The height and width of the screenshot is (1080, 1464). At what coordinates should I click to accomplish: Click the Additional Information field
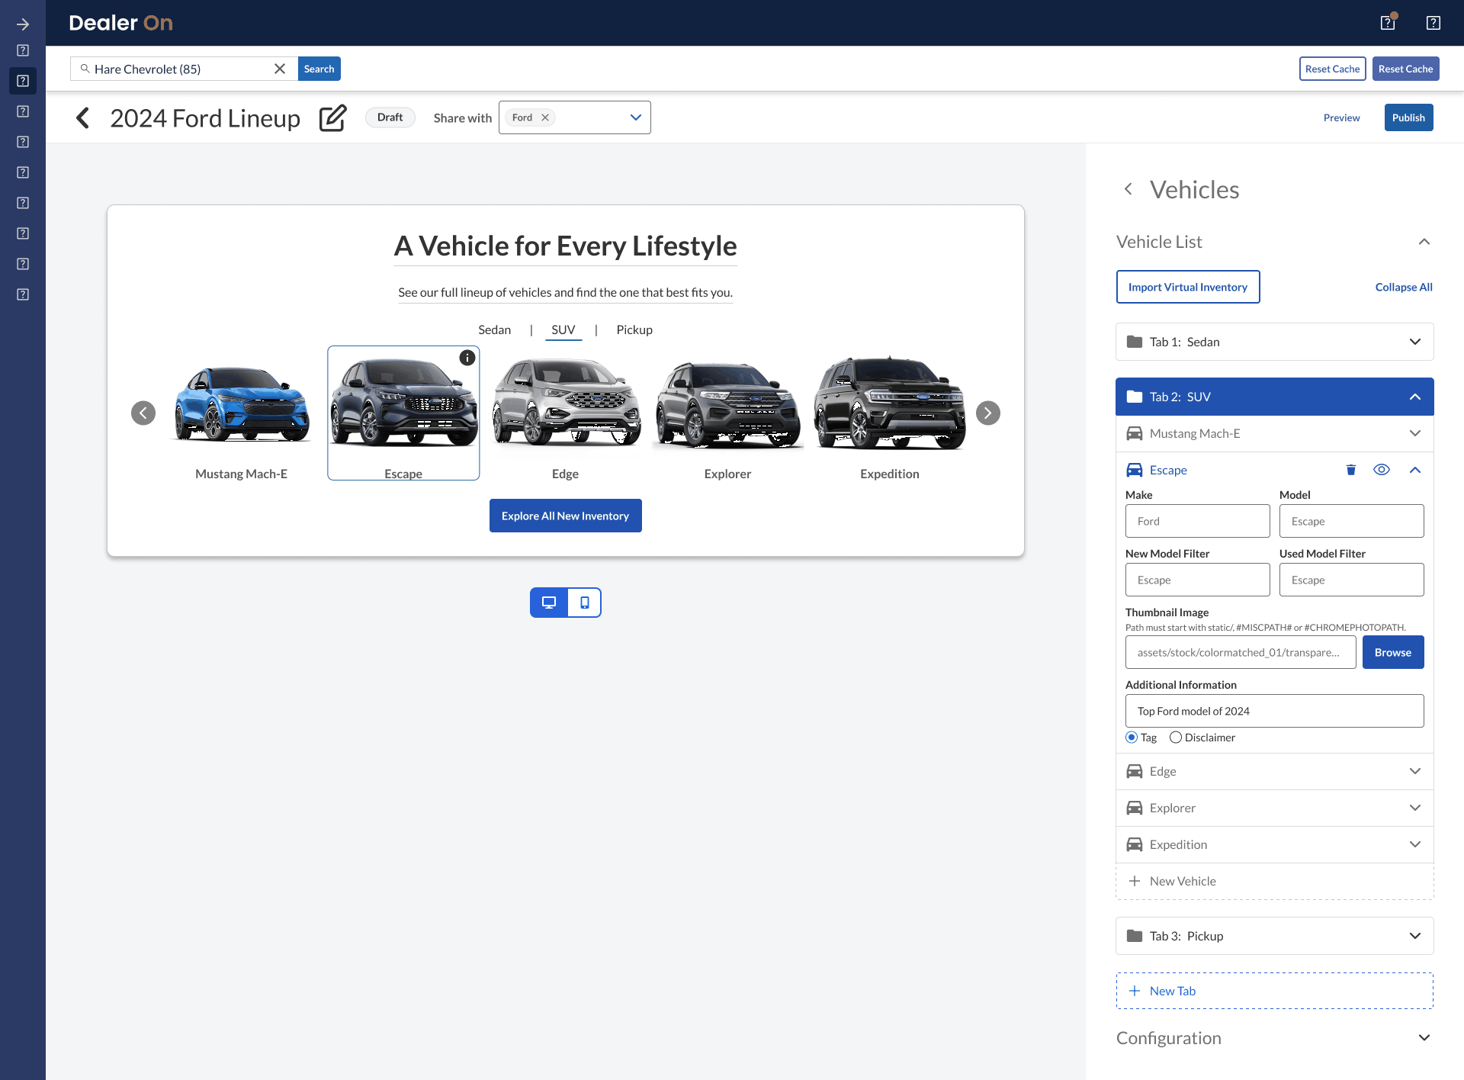[x=1274, y=711]
